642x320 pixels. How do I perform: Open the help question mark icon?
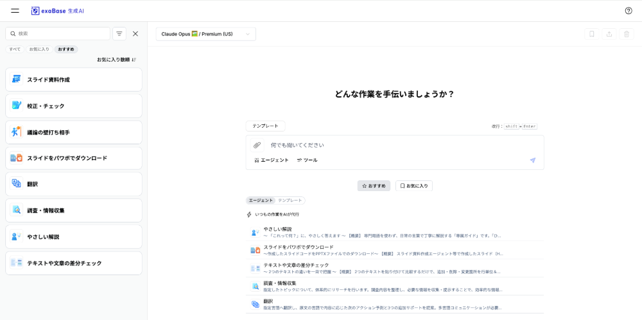point(629,11)
